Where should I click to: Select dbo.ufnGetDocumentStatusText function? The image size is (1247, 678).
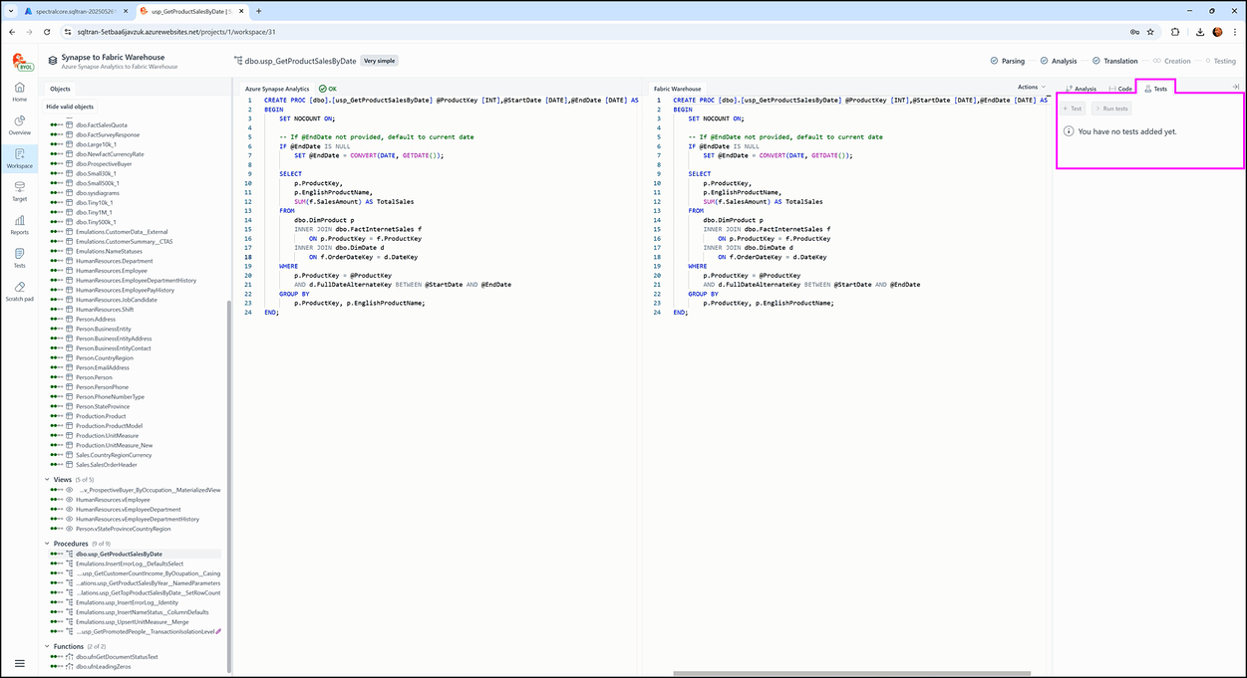(117, 657)
